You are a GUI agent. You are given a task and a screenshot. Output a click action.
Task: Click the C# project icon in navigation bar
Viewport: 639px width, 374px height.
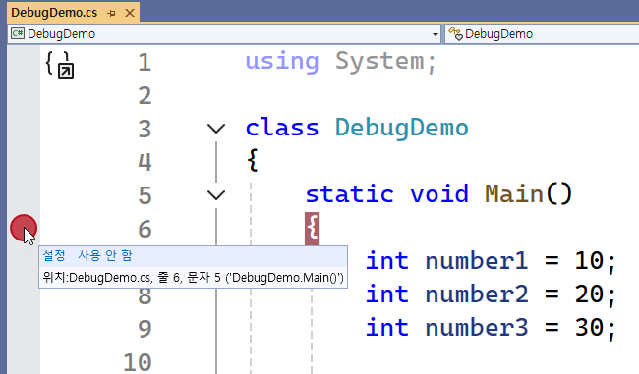click(17, 33)
